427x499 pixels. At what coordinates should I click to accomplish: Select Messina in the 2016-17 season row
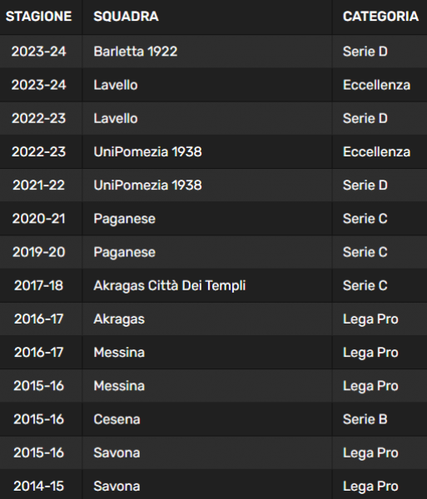pyautogui.click(x=119, y=353)
